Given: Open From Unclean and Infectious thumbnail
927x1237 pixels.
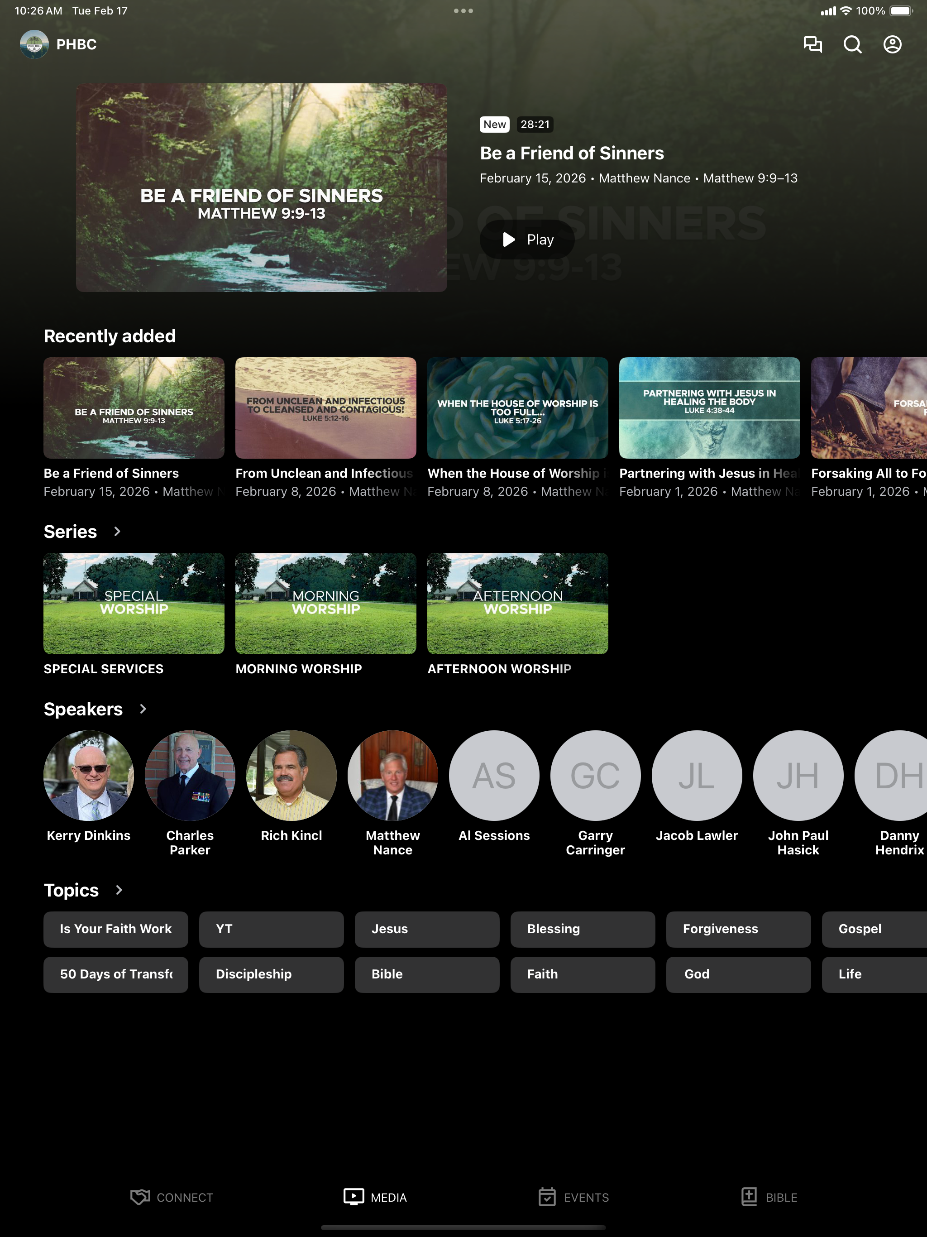Looking at the screenshot, I should (x=326, y=408).
